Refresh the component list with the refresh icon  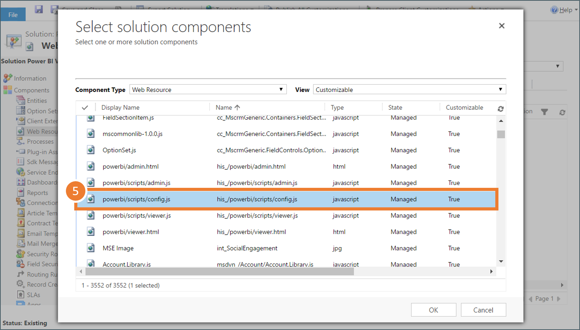click(x=501, y=109)
